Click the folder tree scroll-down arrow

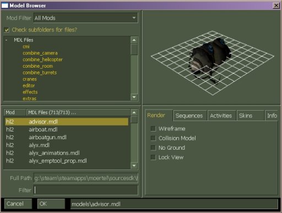click(x=134, y=97)
